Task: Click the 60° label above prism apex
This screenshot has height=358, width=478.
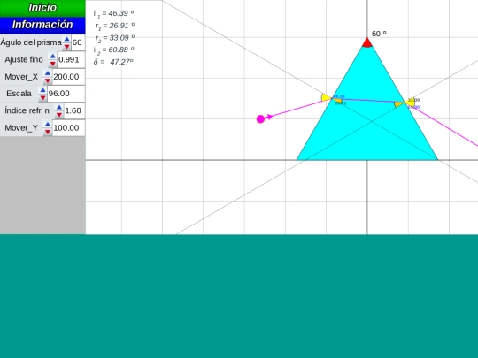Action: coord(379,34)
